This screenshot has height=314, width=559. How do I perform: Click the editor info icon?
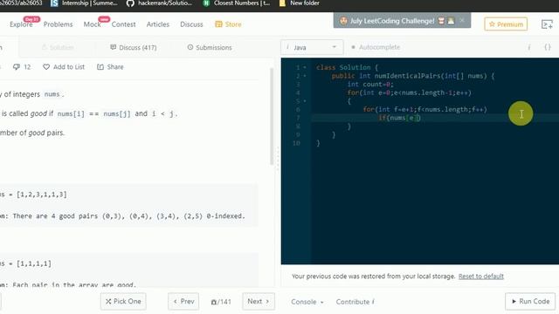pos(529,47)
